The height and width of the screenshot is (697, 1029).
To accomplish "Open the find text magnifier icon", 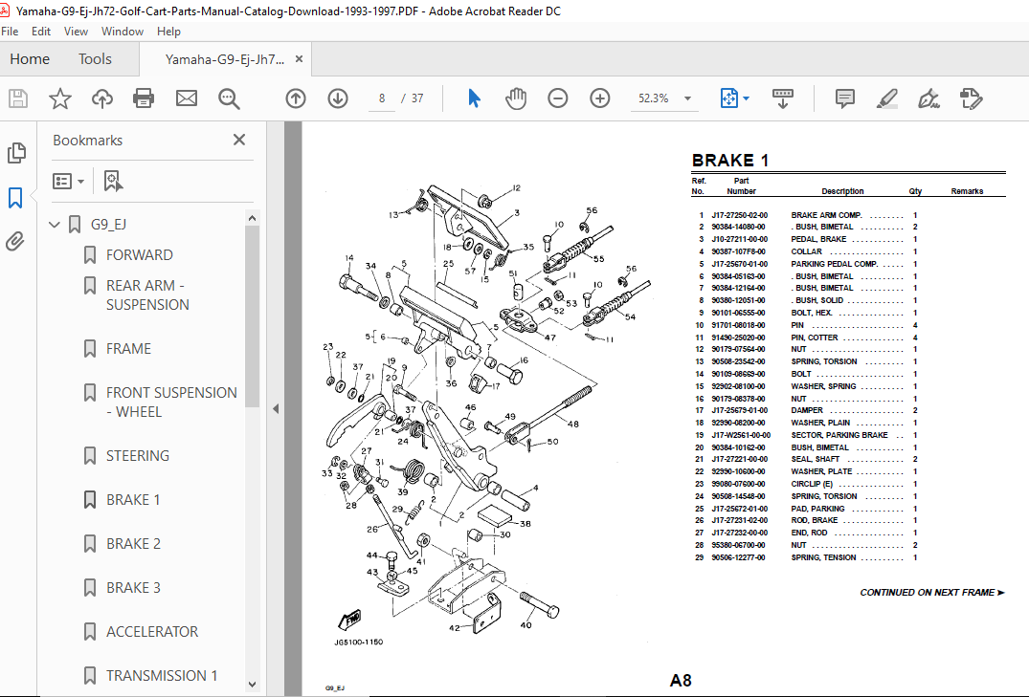I will point(229,98).
